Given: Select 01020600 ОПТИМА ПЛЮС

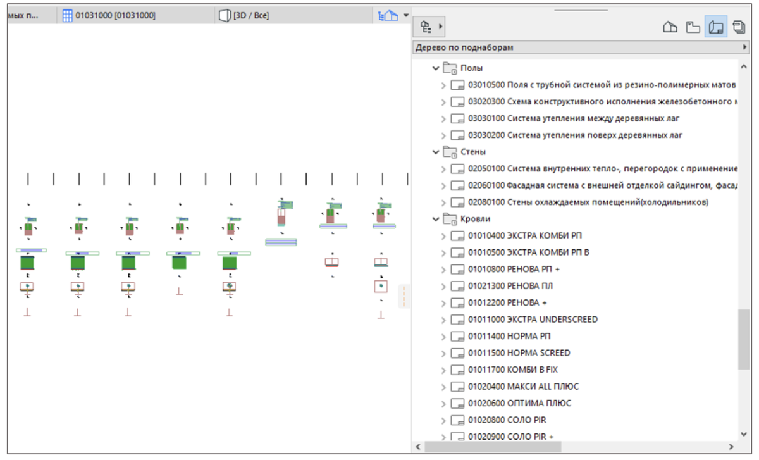Looking at the screenshot, I should tap(520, 403).
